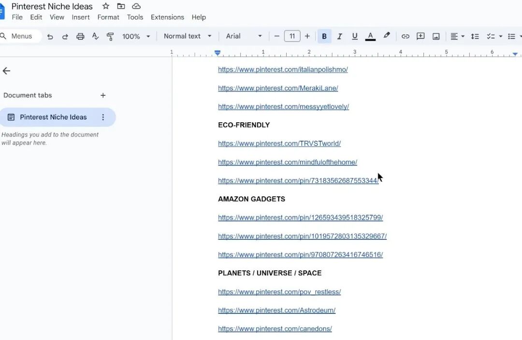The height and width of the screenshot is (340, 522).
Task: Search the Menus box
Action: click(21, 36)
